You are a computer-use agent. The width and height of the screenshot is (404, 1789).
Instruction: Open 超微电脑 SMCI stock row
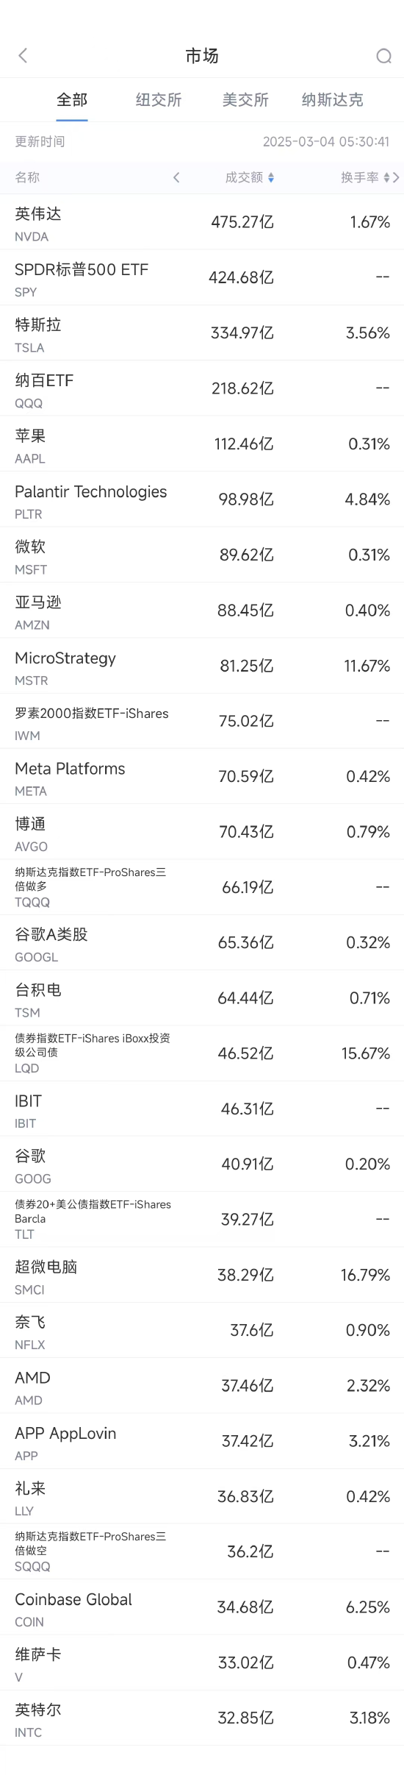pyautogui.click(x=202, y=1275)
